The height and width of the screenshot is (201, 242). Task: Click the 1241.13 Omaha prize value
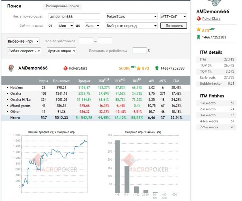(x=62, y=94)
